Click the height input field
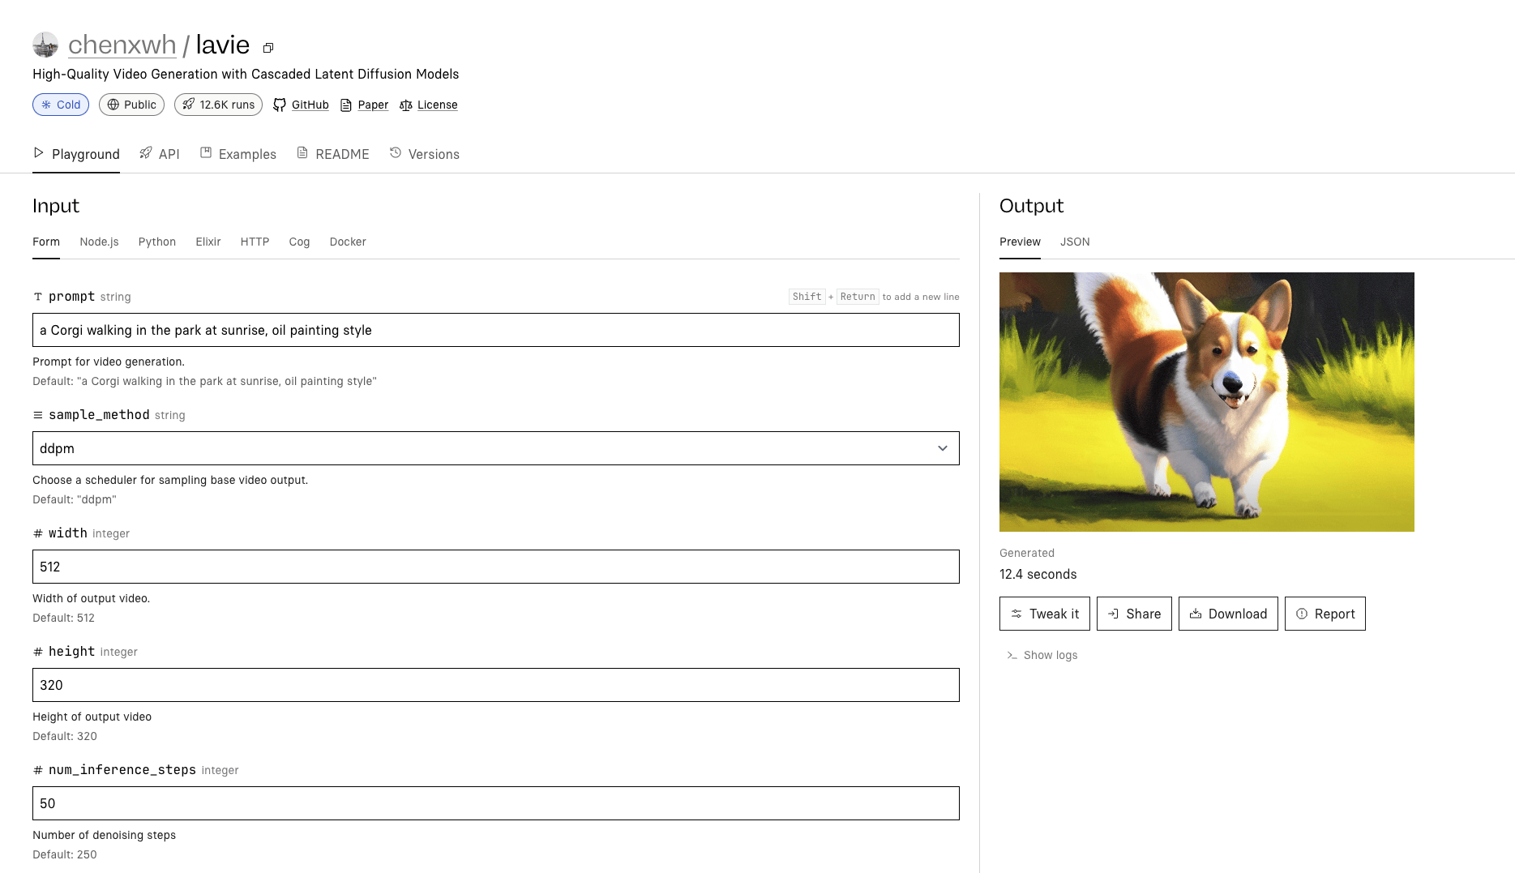This screenshot has height=873, width=1515. [496, 685]
